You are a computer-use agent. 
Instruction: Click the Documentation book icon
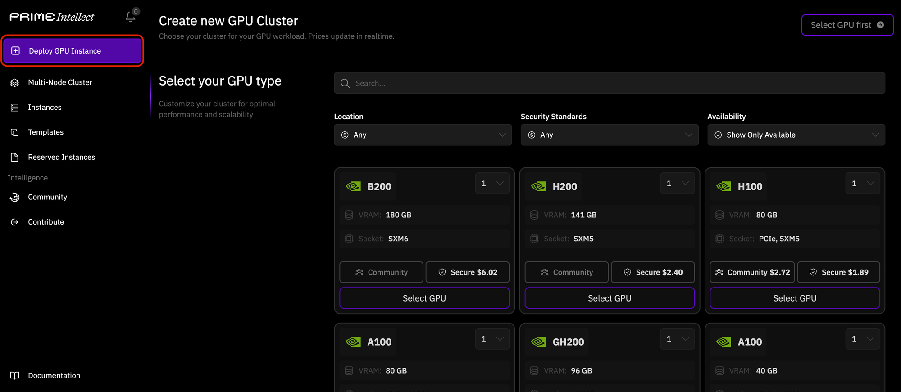coord(14,375)
